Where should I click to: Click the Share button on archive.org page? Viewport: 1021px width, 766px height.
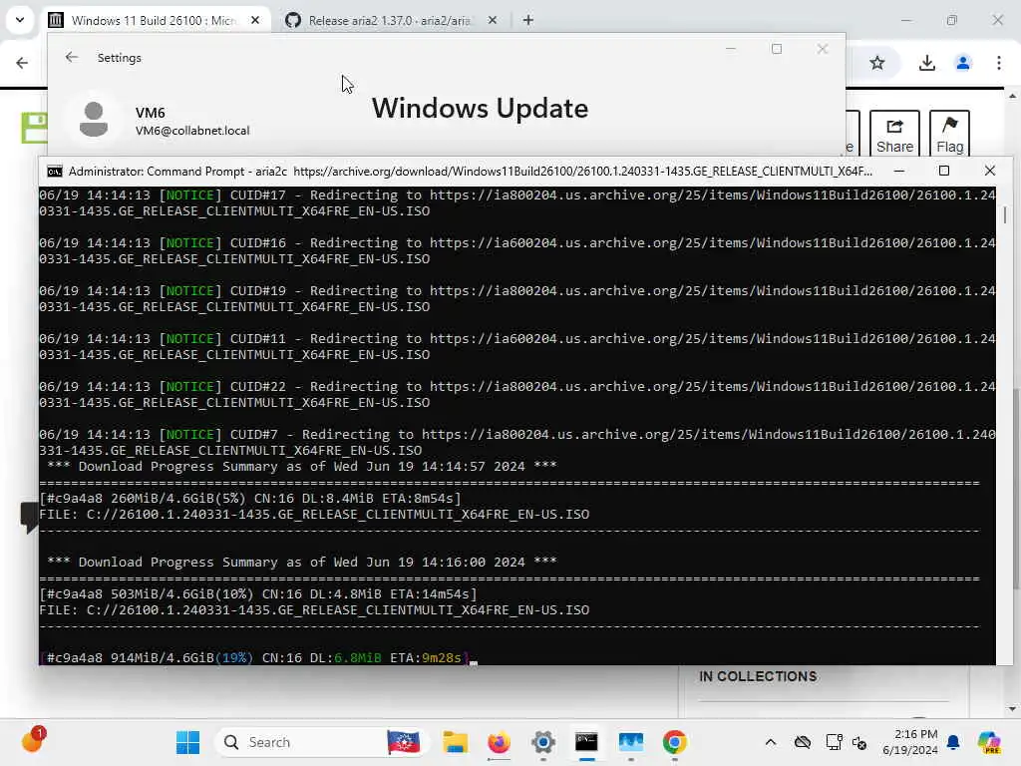pyautogui.click(x=894, y=135)
